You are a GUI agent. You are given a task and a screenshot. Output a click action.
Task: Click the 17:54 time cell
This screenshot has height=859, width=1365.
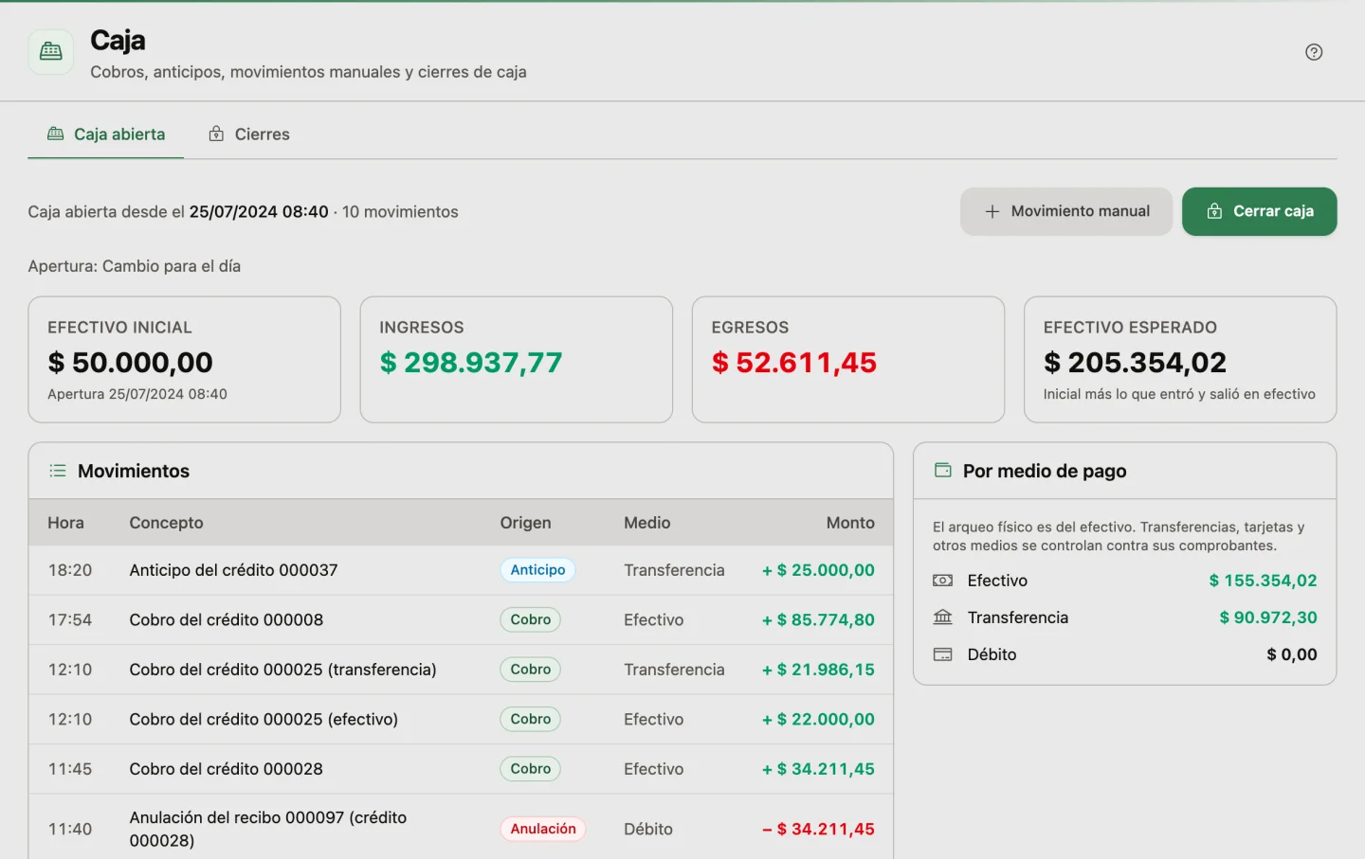coord(70,619)
